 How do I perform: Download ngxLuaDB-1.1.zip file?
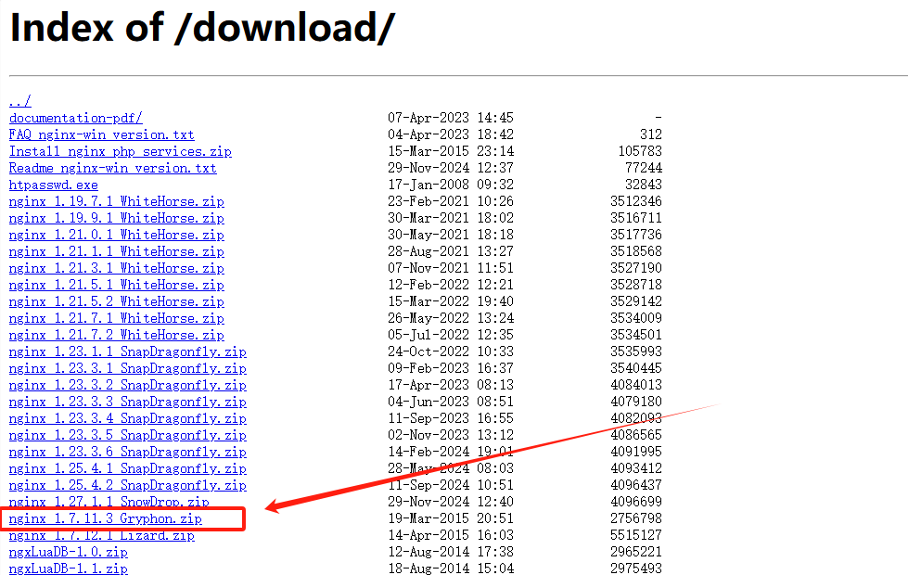click(69, 569)
